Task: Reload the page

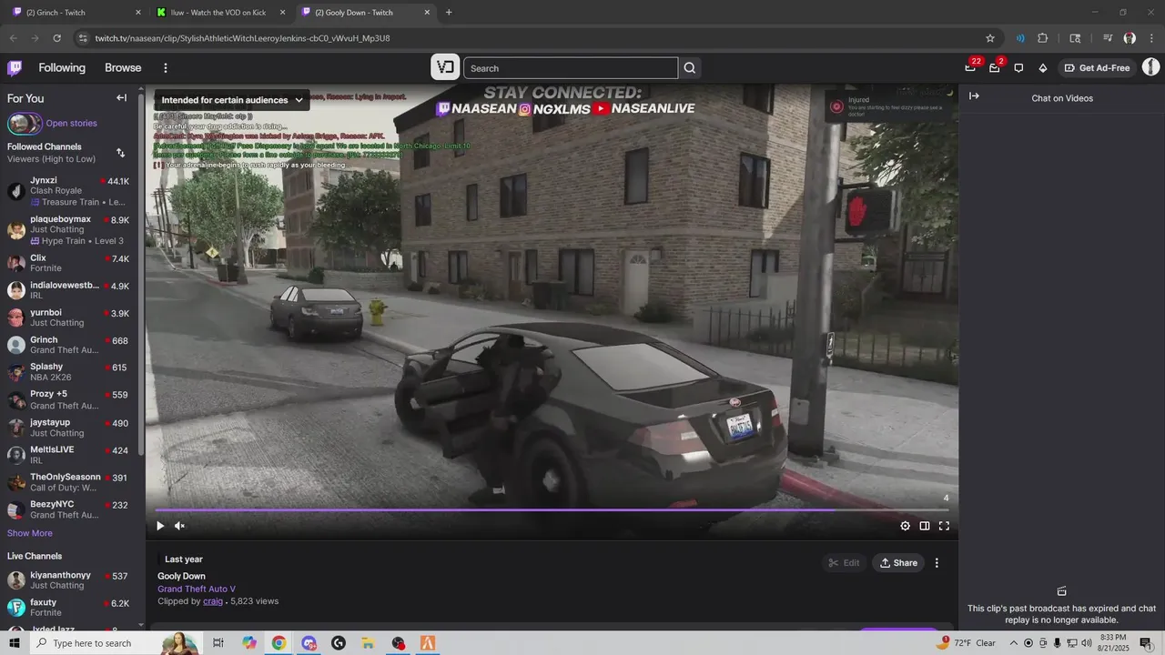Action: pos(56,38)
